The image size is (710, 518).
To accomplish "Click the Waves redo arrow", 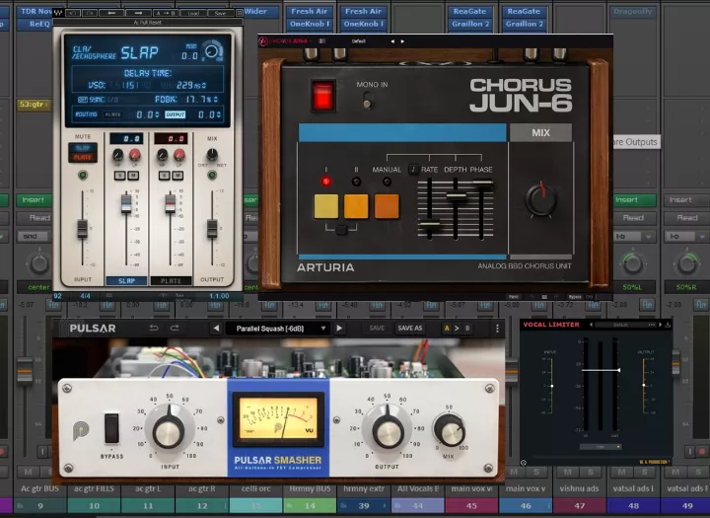I will (x=90, y=13).
